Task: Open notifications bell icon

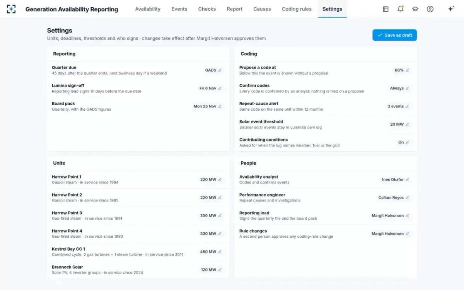Action: pyautogui.click(x=401, y=9)
